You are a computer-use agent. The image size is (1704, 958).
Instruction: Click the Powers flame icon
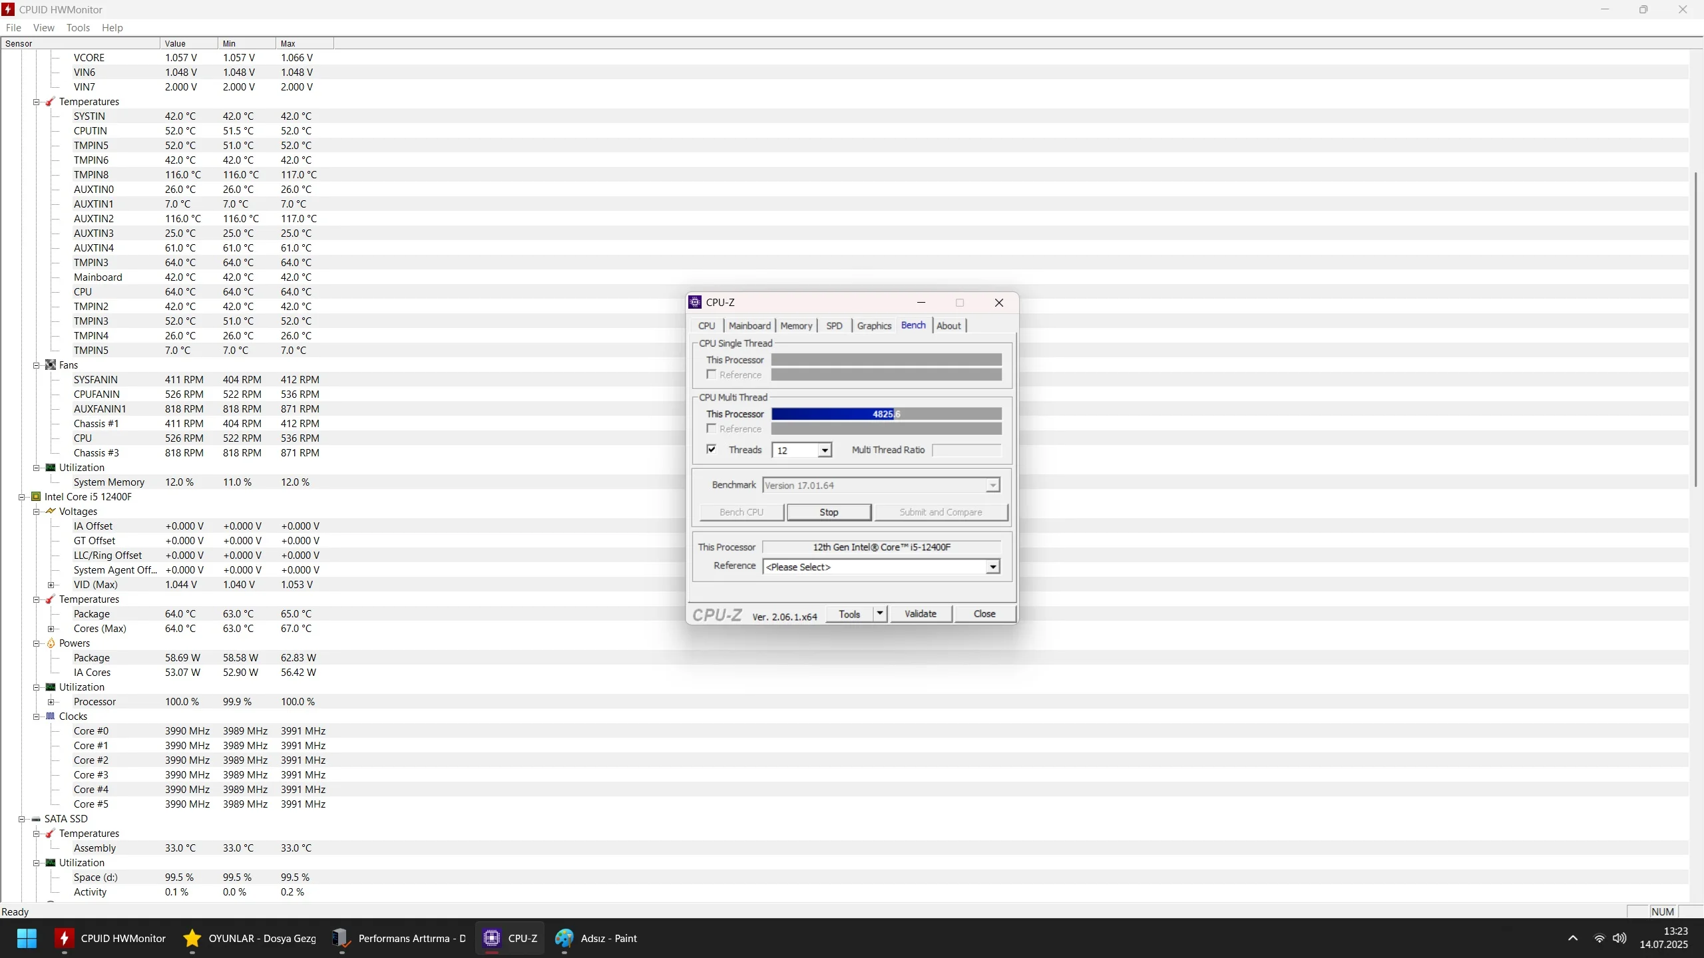(51, 643)
